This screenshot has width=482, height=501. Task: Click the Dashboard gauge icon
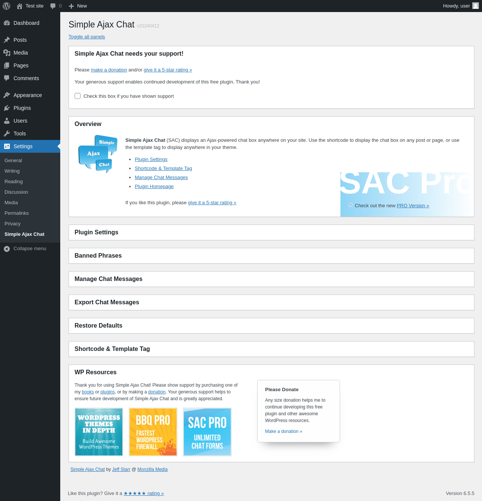[x=7, y=23]
